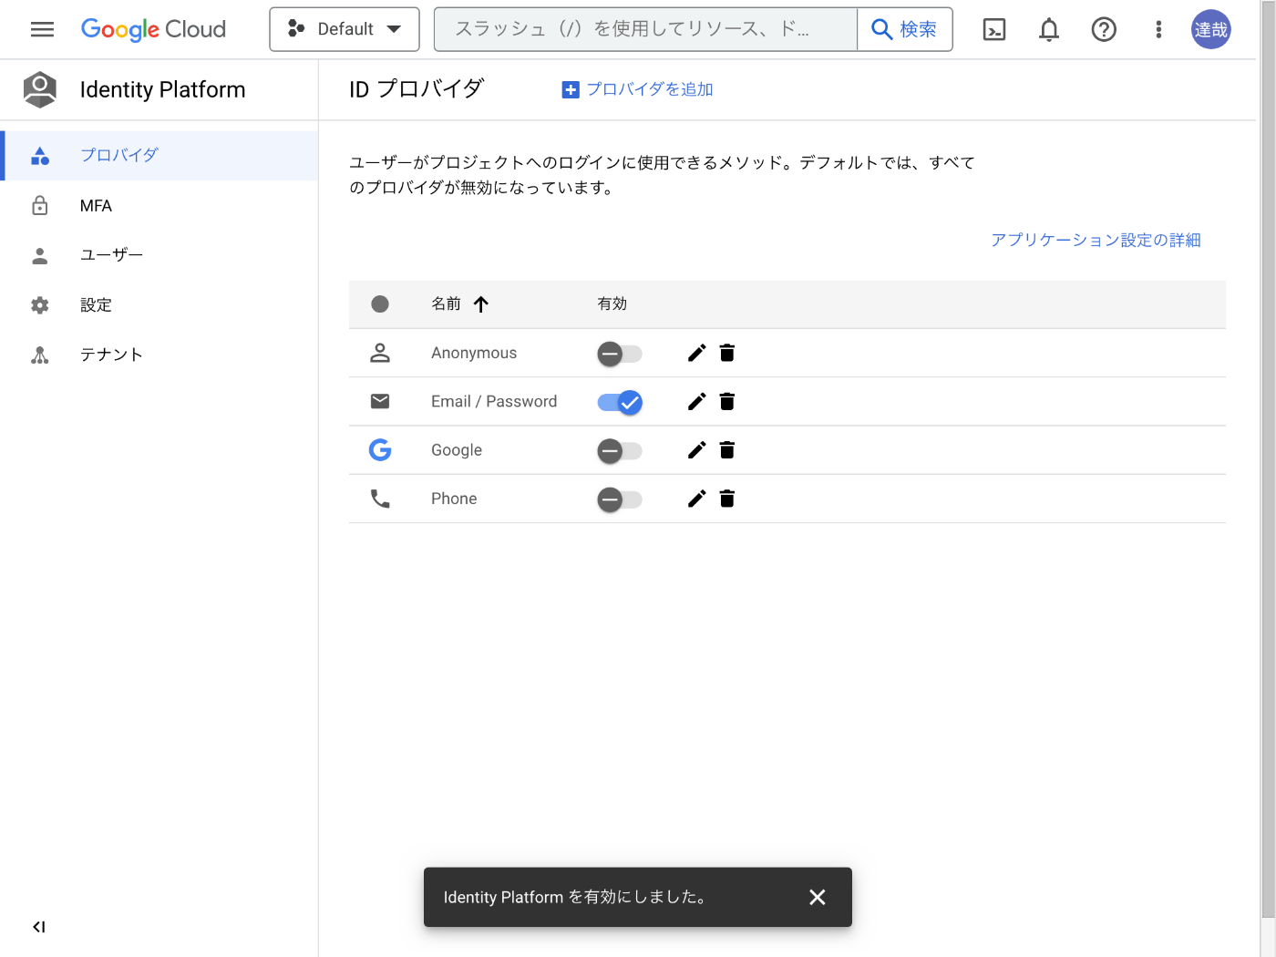The height and width of the screenshot is (957, 1276).
Task: Enable the Google provider switch
Action: click(620, 450)
